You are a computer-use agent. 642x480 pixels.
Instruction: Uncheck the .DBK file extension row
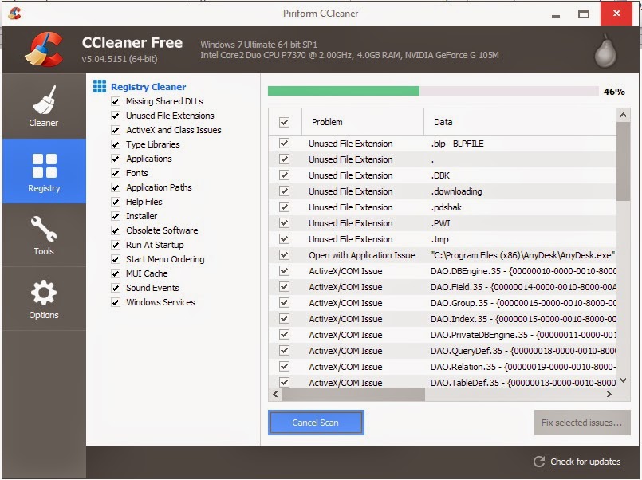284,175
